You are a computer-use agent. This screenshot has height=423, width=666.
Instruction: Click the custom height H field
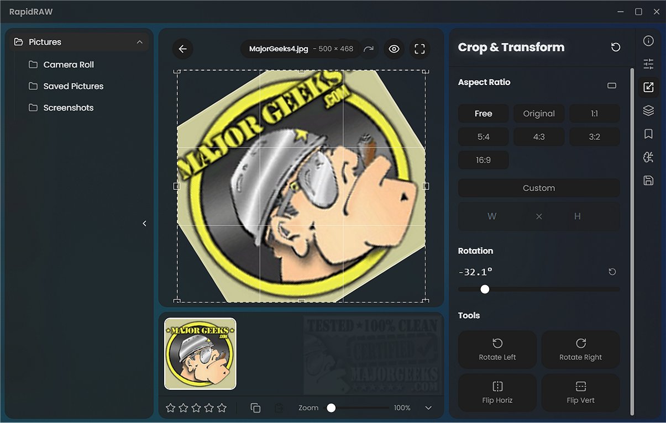578,216
